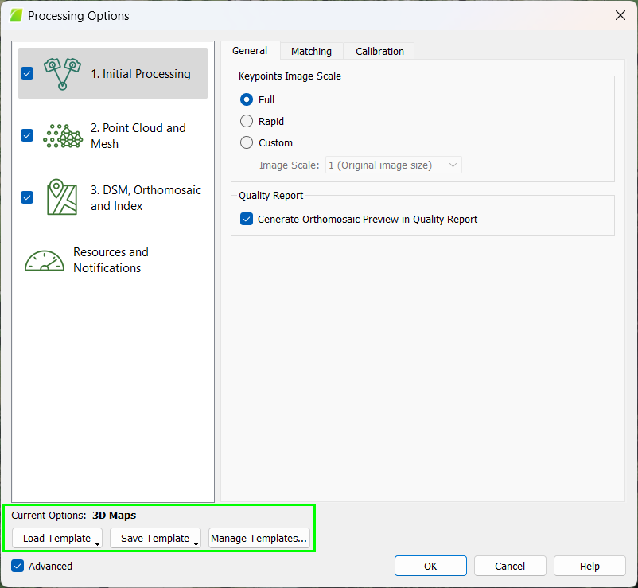This screenshot has height=588, width=638.
Task: Click the Resources and Notifications gauge icon
Action: [45, 260]
